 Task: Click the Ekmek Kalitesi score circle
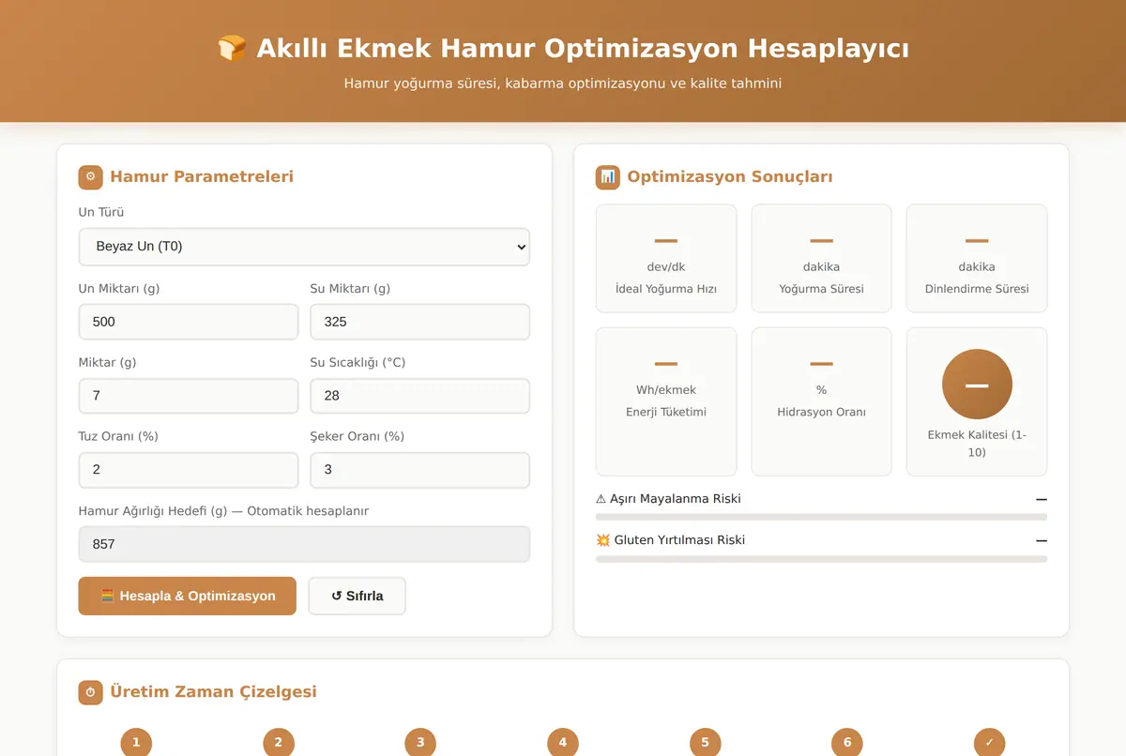point(977,385)
